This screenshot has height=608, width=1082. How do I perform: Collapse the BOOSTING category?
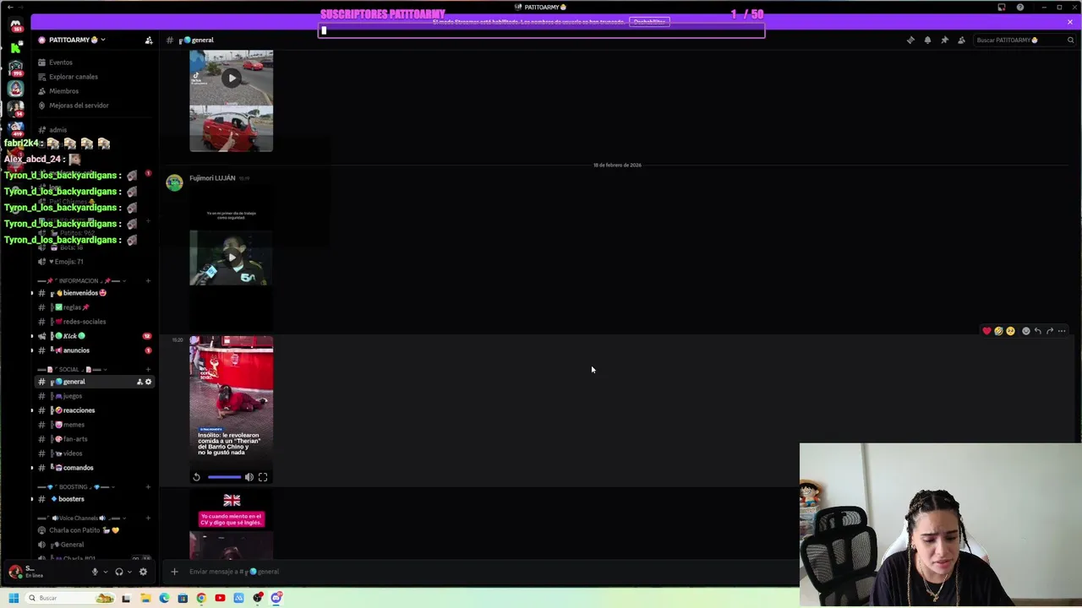tap(77, 486)
